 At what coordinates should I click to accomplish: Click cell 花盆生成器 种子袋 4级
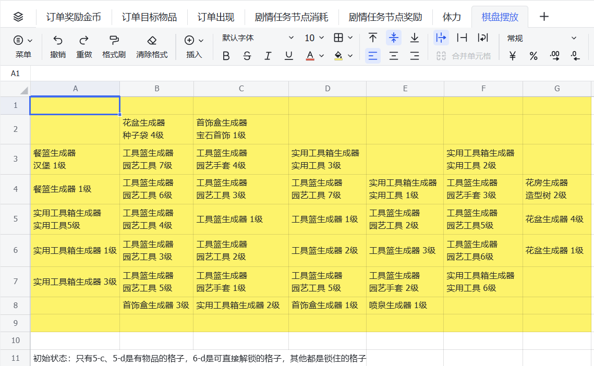(x=156, y=129)
